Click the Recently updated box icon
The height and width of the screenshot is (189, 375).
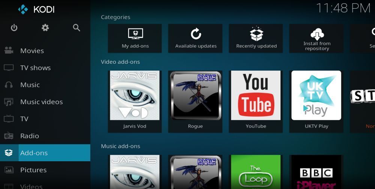256,34
